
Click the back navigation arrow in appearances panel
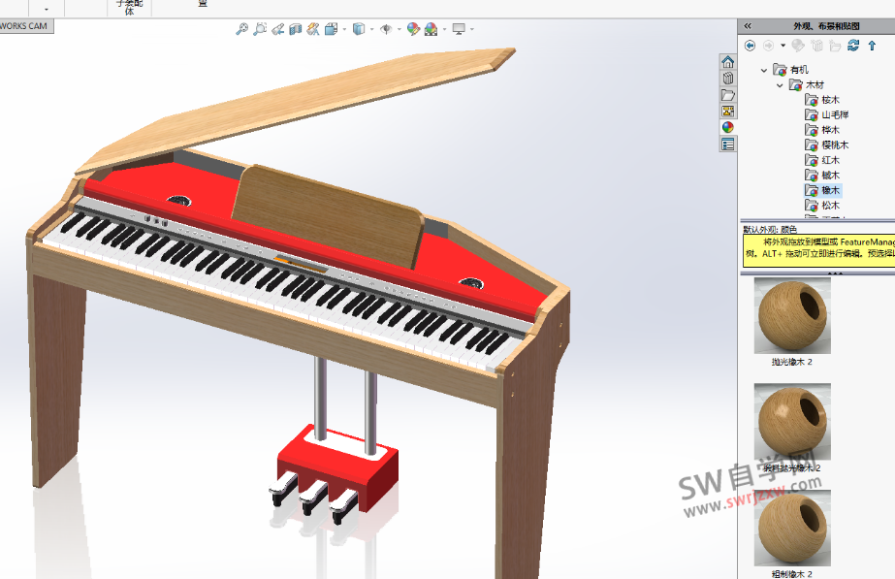tap(750, 46)
